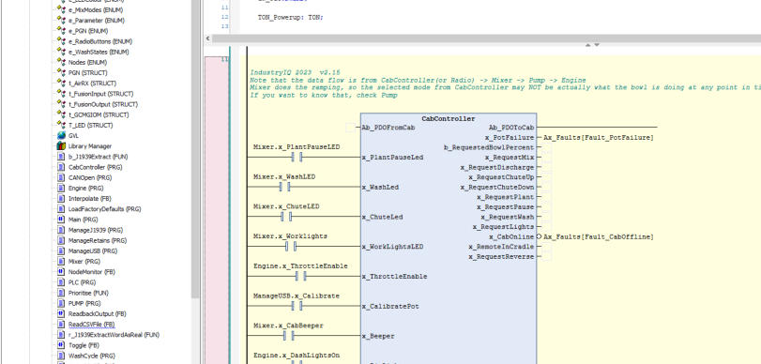Select the CabController block title

(x=449, y=119)
